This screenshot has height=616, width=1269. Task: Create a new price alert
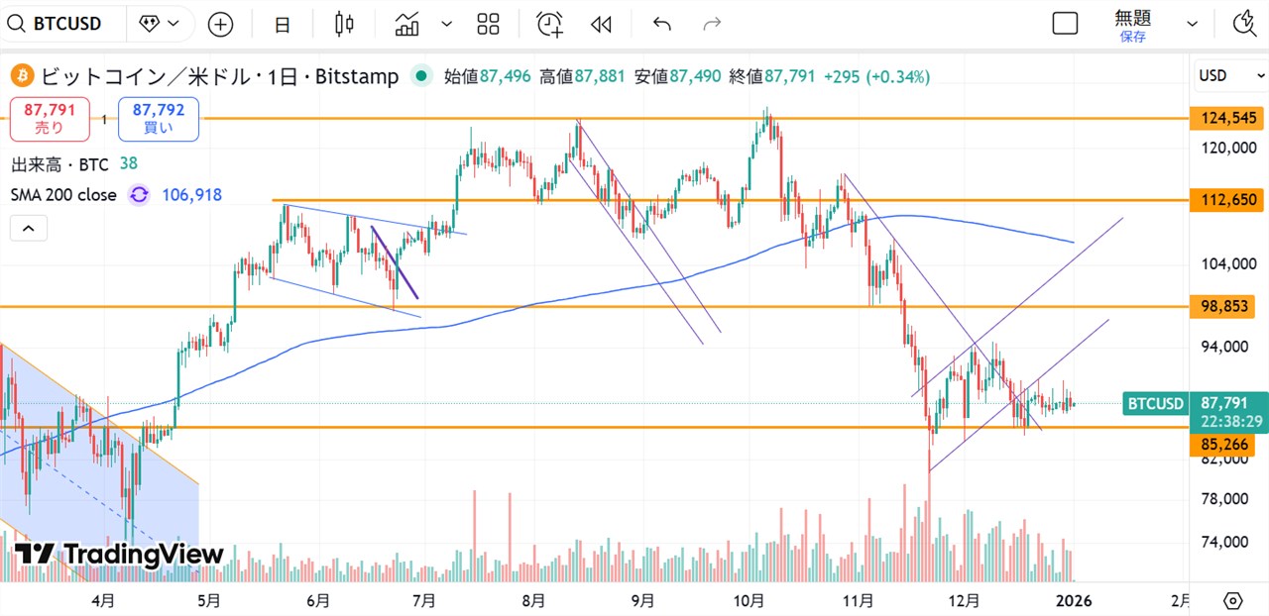(x=550, y=25)
